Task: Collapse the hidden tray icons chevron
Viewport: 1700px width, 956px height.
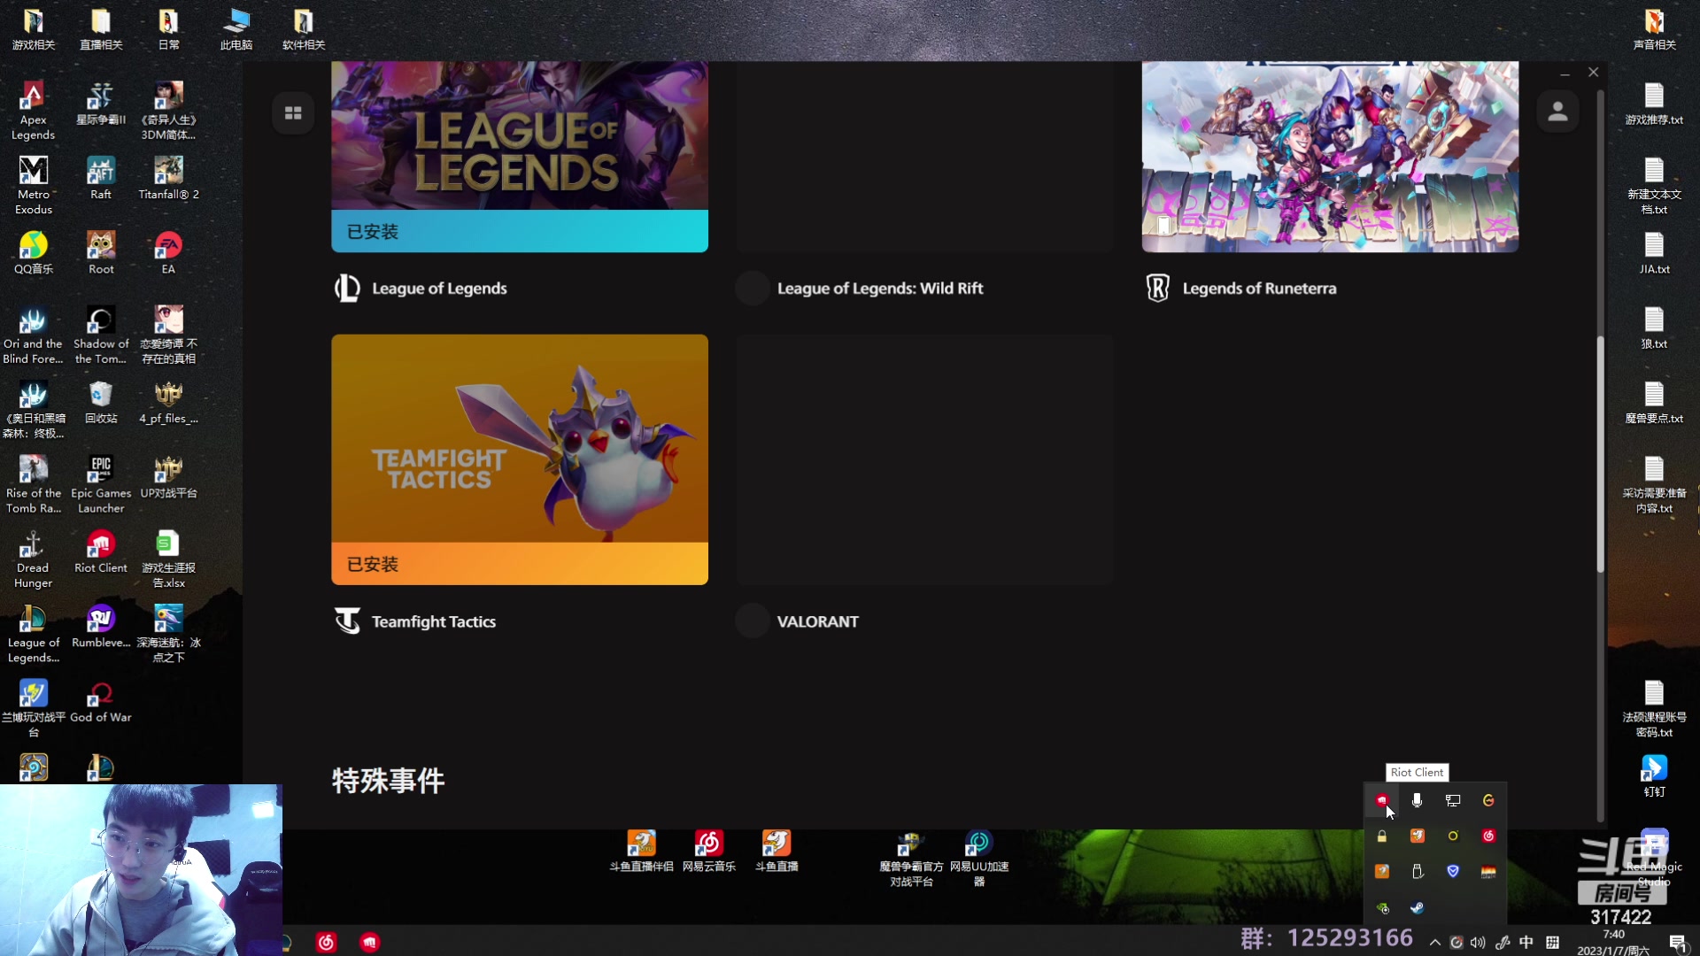Action: click(1434, 943)
